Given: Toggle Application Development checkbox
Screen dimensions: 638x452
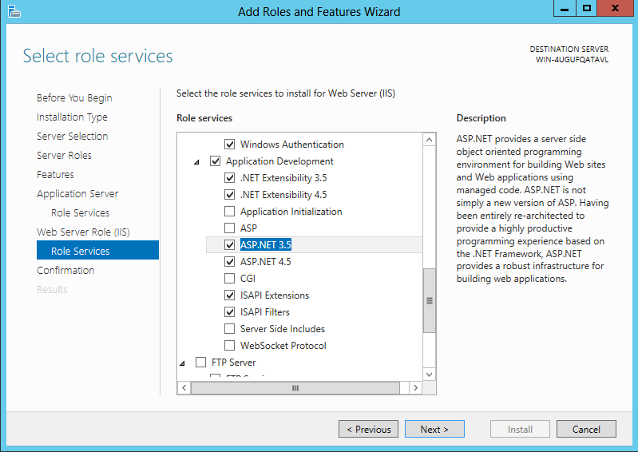Looking at the screenshot, I should (x=216, y=161).
